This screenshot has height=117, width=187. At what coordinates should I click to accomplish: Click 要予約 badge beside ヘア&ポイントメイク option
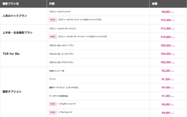(x=53, y=104)
